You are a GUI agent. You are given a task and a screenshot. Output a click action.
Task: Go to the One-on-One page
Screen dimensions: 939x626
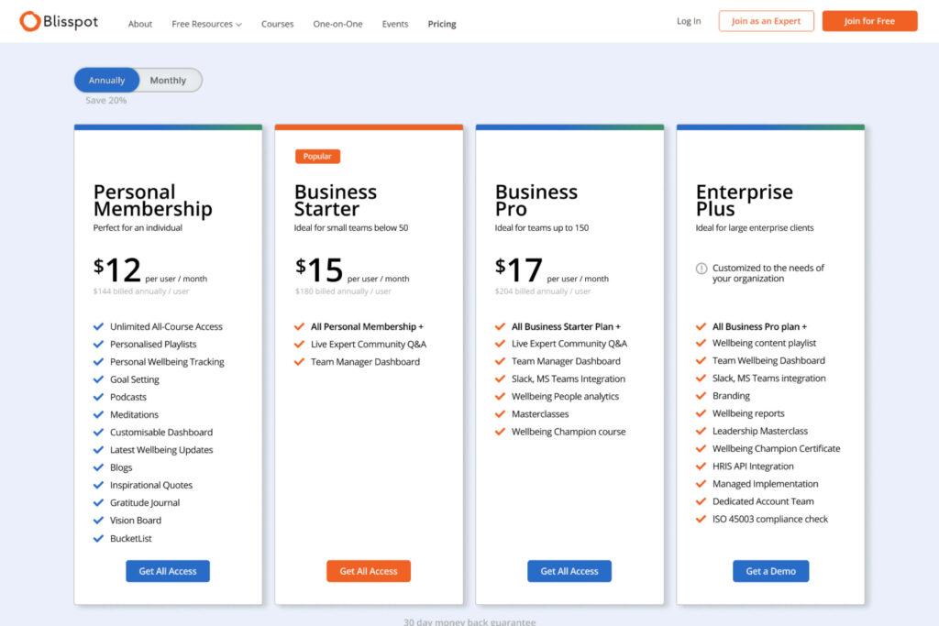click(x=338, y=24)
